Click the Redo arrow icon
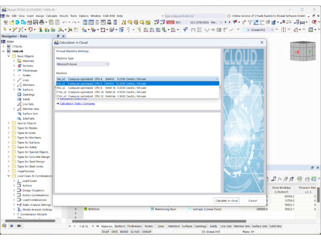Image resolution: width=321 pixels, height=240 pixels. [x=74, y=22]
